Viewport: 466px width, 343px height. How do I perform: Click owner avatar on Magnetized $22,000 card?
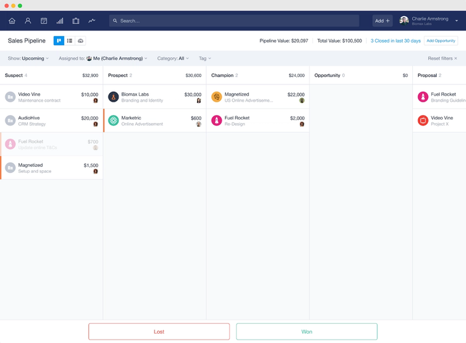pyautogui.click(x=302, y=100)
